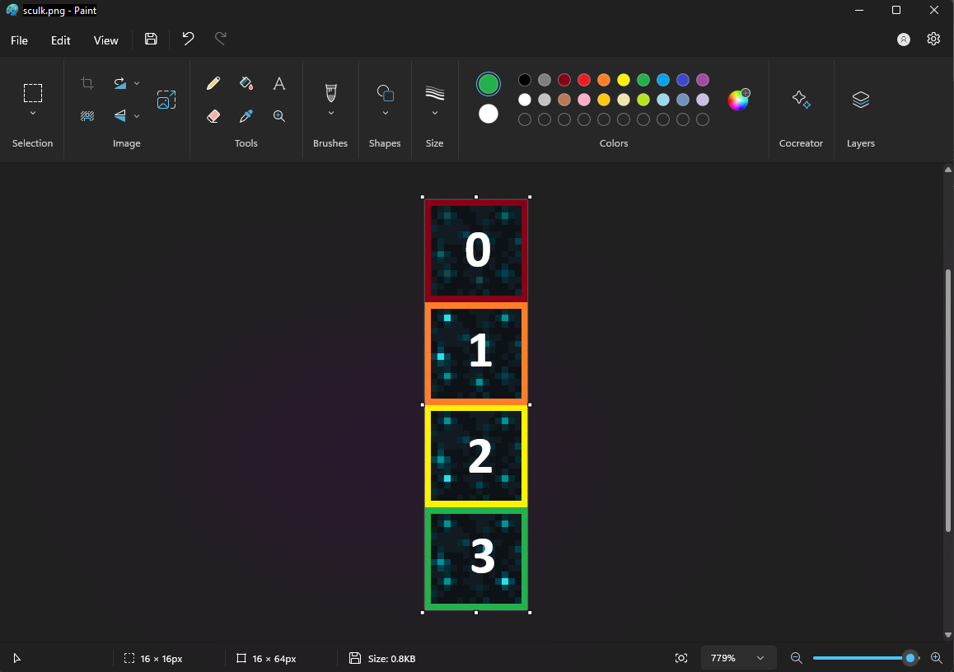
Task: Open the Edit colors wheel
Action: 738,100
